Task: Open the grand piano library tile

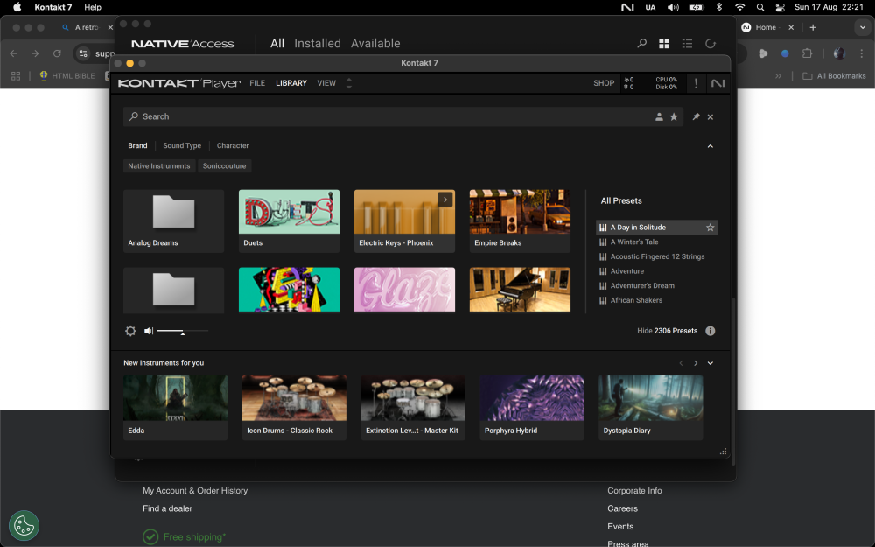Action: [x=520, y=290]
